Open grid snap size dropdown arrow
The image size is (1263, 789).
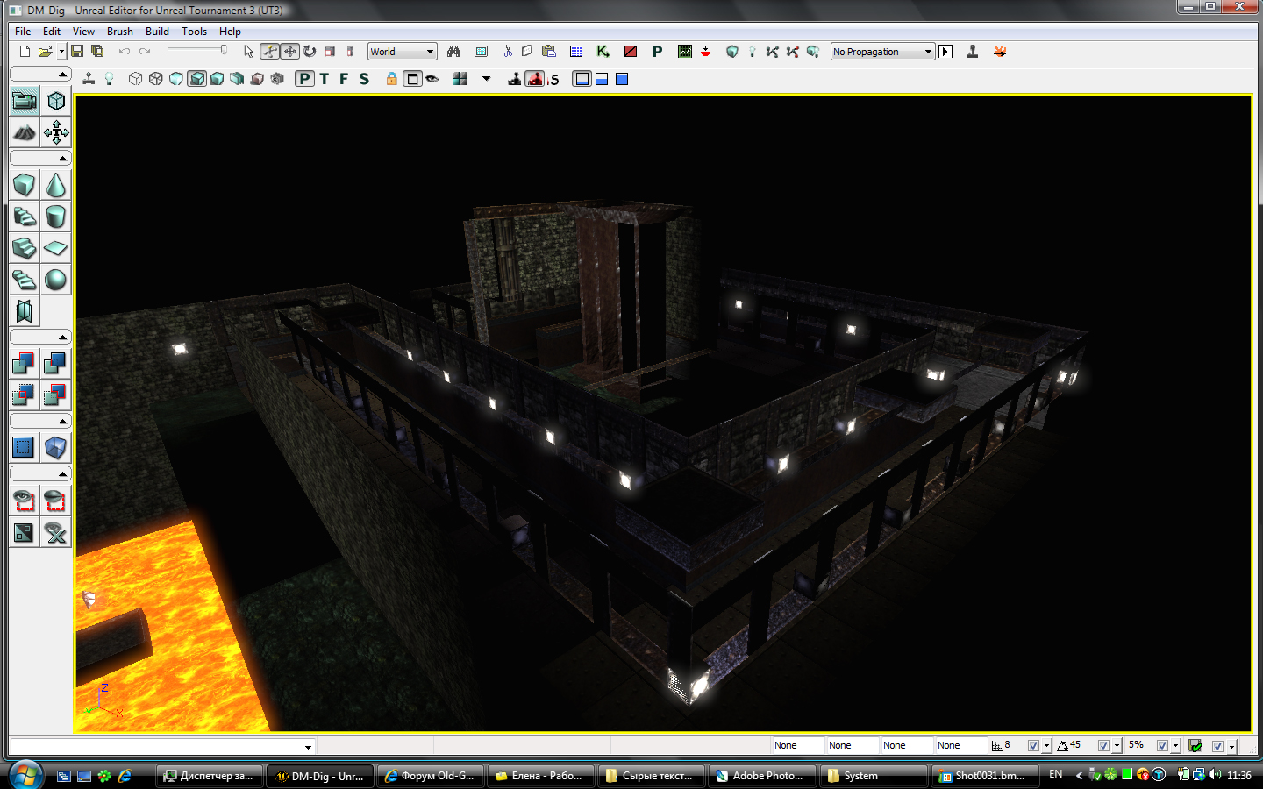1046,746
